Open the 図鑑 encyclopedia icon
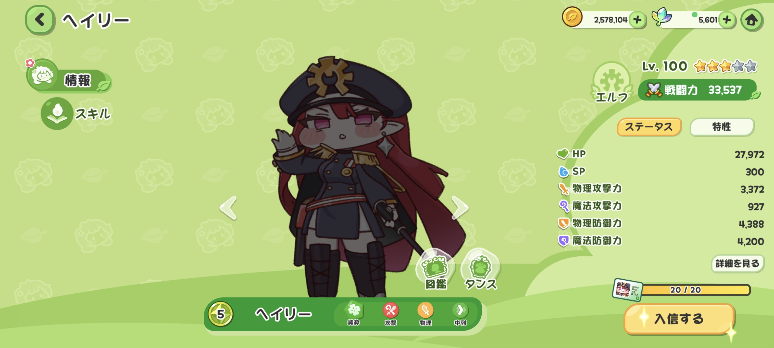Image resolution: width=774 pixels, height=348 pixels. click(436, 270)
